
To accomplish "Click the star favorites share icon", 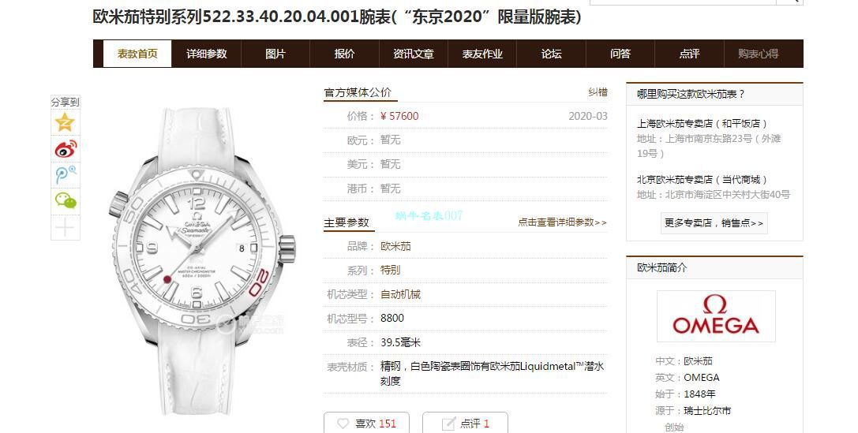I will [x=65, y=122].
